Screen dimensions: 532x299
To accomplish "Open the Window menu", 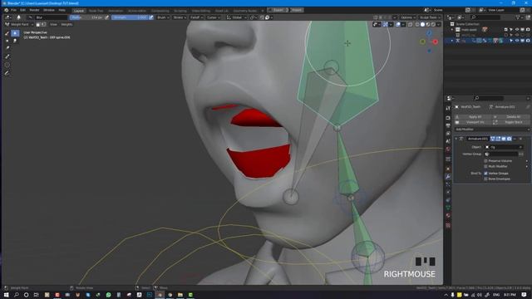I will [49, 10].
